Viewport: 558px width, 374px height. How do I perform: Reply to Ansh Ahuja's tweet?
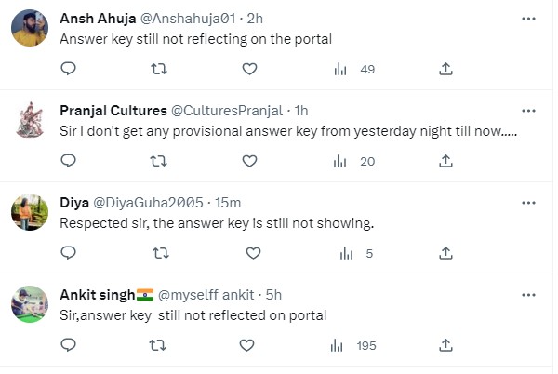(x=68, y=69)
